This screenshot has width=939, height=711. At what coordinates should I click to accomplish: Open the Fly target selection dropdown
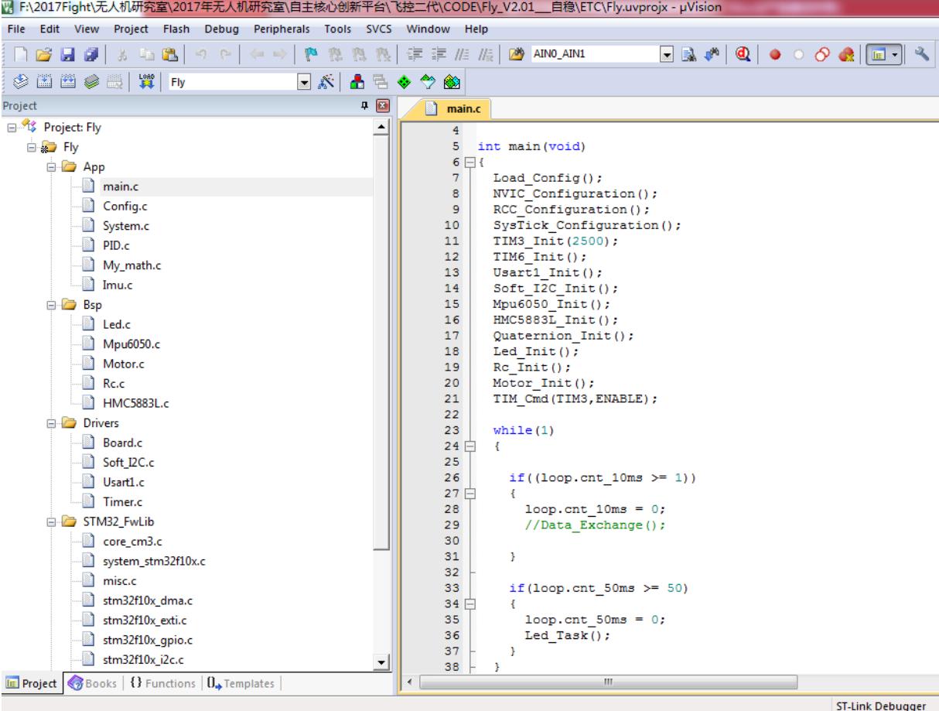coord(306,80)
